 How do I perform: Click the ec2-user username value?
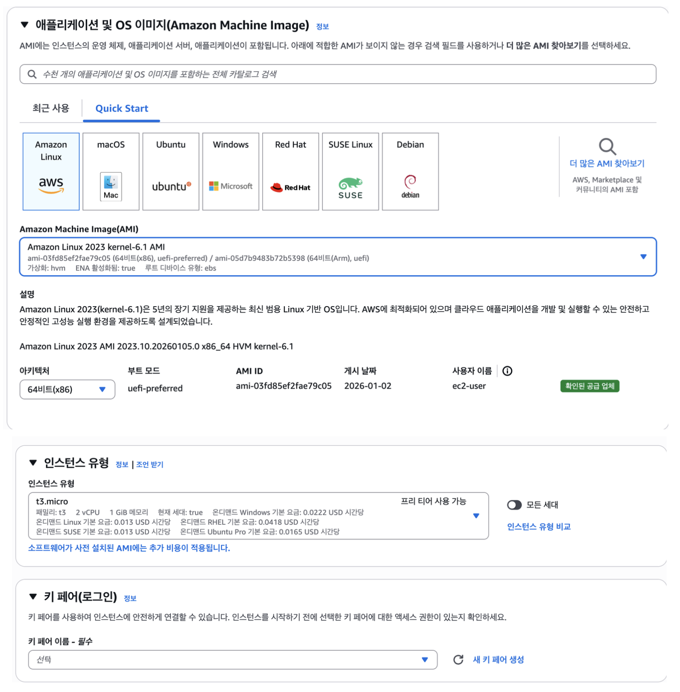[x=469, y=386]
